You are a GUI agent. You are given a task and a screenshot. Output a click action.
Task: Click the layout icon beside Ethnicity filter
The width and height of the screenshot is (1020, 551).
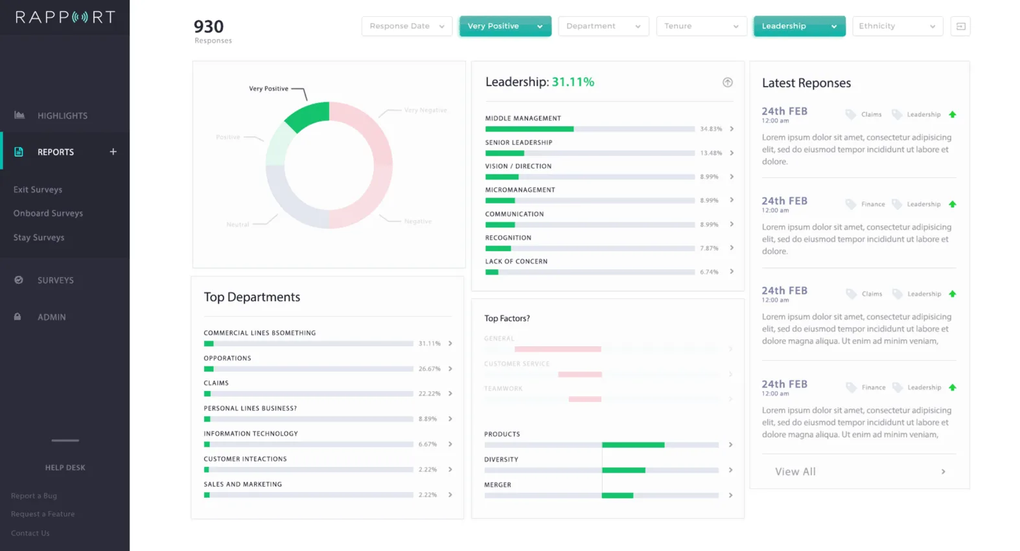[960, 26]
